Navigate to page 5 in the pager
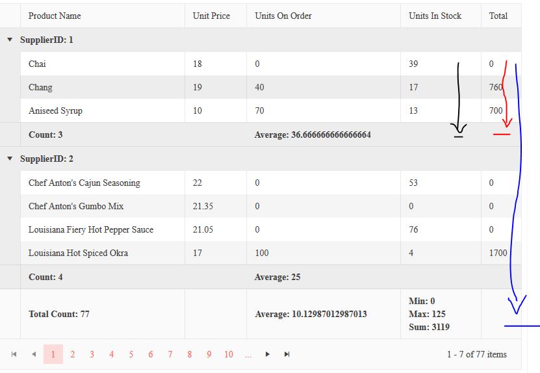The image size is (540, 373). [131, 354]
